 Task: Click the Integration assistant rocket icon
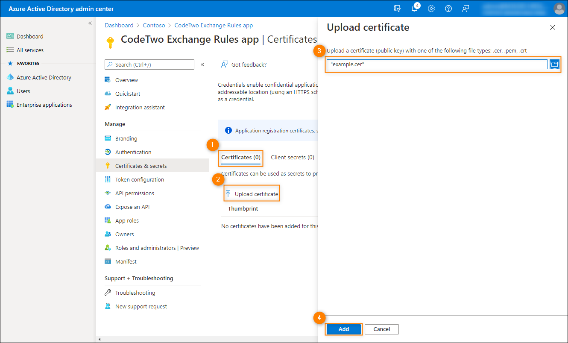point(108,107)
